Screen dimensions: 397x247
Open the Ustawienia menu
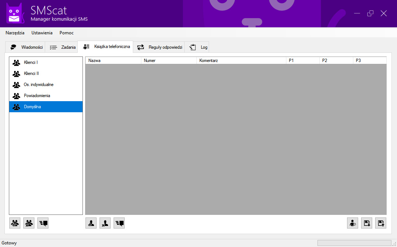[42, 33]
